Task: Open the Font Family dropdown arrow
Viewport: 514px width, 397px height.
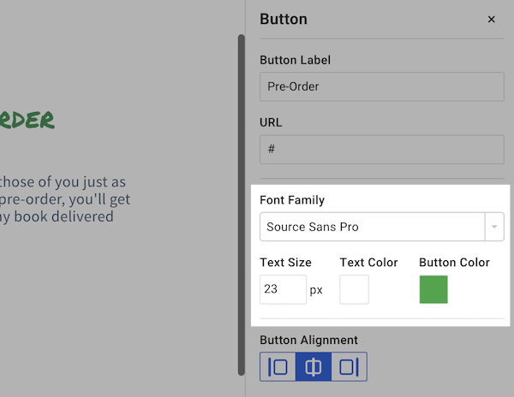Action: tap(494, 228)
